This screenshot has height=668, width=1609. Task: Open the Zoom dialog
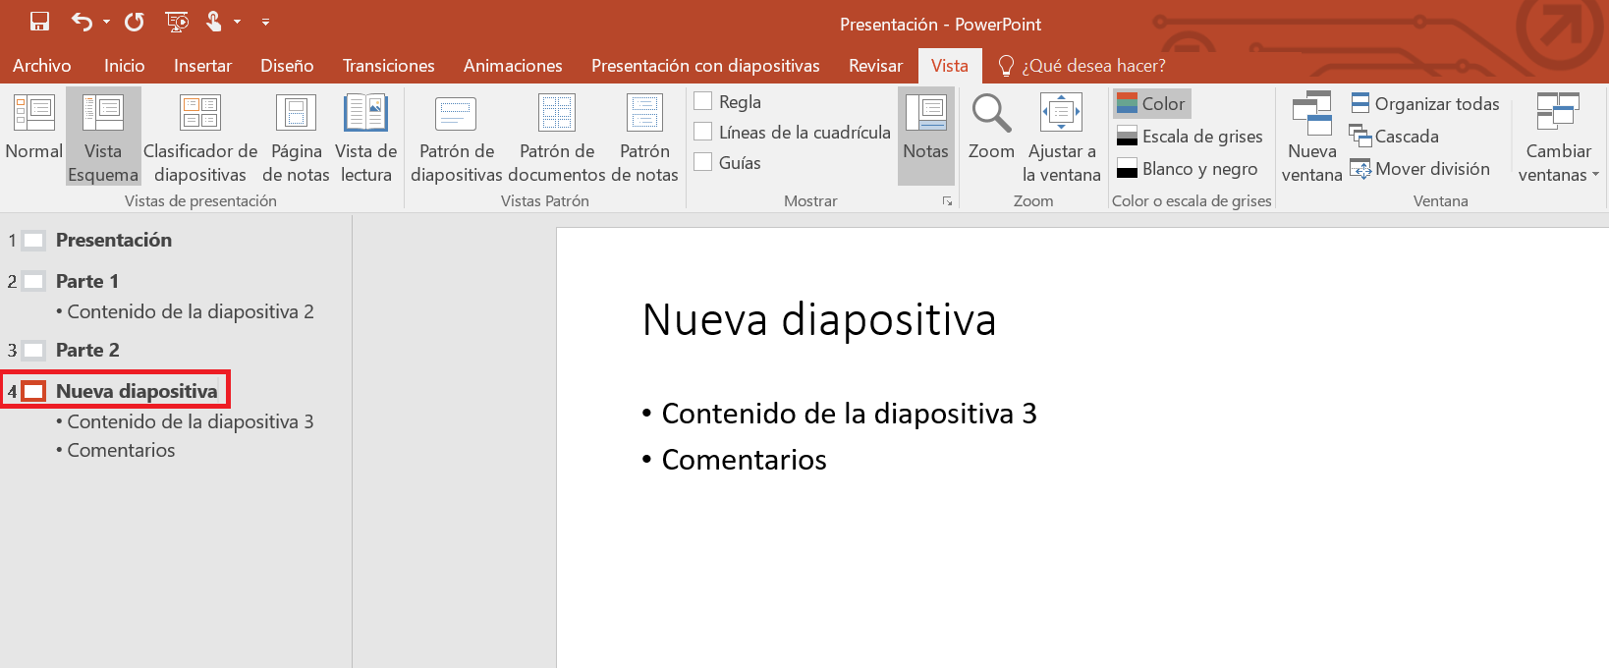[x=991, y=128]
